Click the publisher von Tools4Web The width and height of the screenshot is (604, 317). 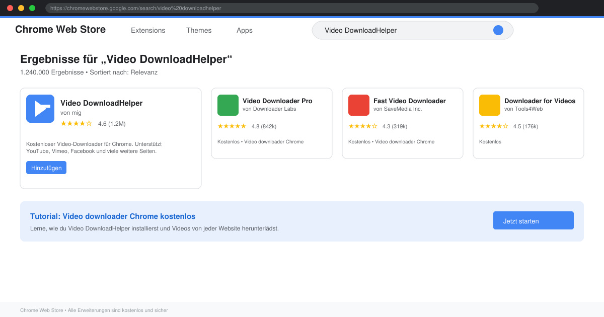(523, 109)
